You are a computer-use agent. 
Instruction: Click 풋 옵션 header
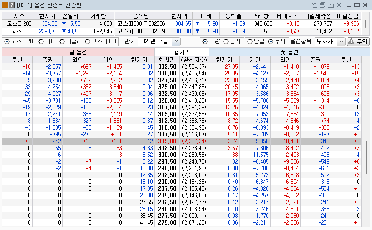click(289, 52)
